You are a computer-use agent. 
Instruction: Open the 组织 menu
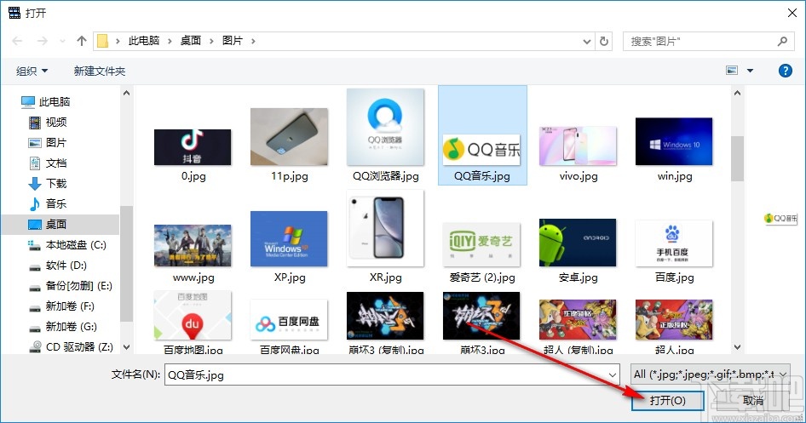(x=32, y=71)
